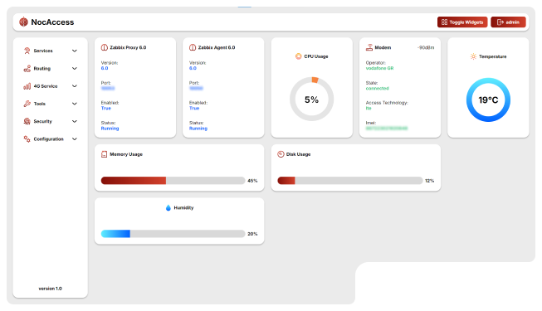
Task: Click the 12% disk usage value
Action: (x=430, y=181)
